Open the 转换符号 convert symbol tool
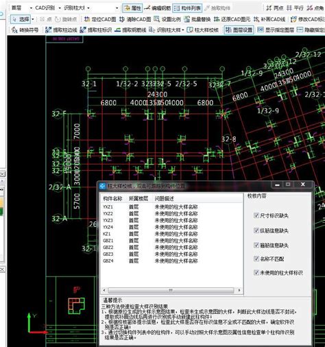Viewport: 325px width, 347px height. coord(25,30)
